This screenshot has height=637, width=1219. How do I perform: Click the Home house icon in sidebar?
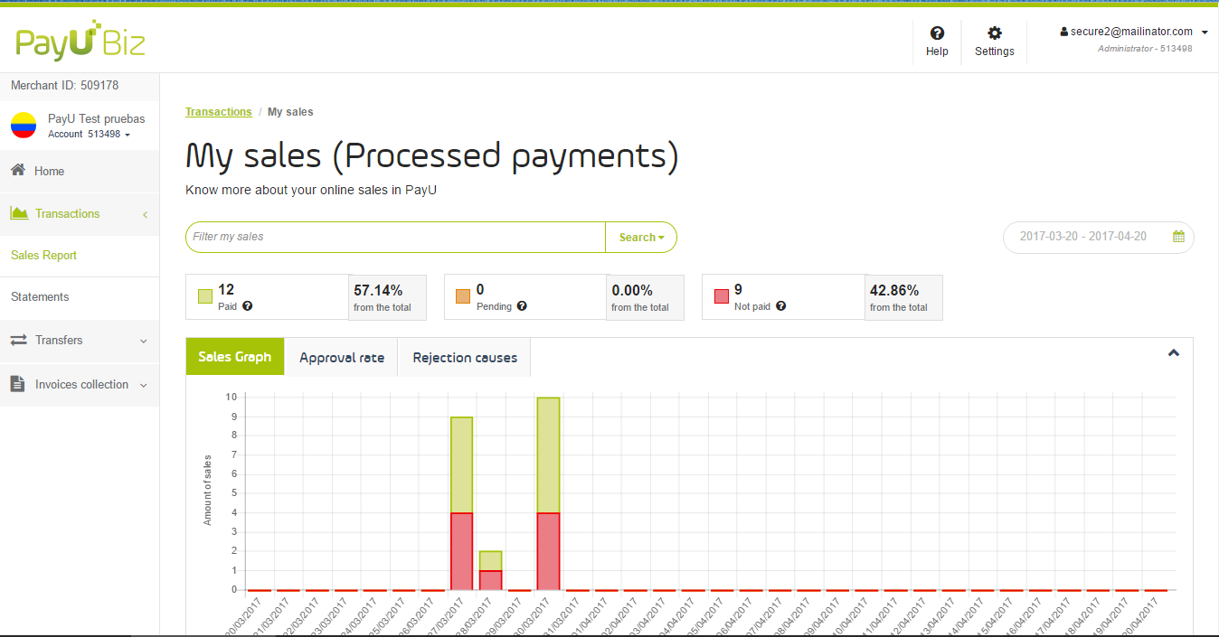pos(18,171)
